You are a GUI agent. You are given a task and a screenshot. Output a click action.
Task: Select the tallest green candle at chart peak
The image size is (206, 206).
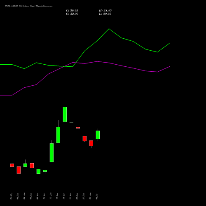click(65, 114)
